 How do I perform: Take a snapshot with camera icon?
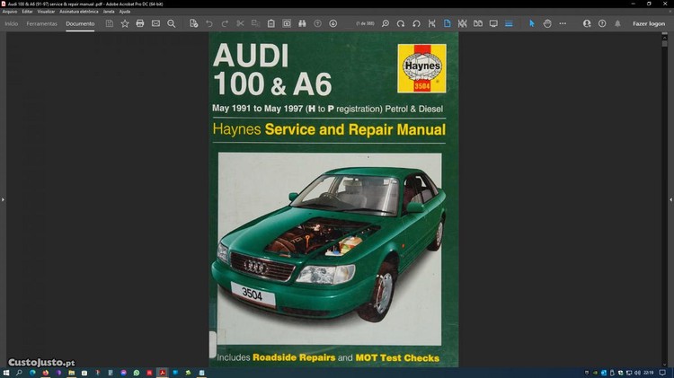pyautogui.click(x=287, y=23)
